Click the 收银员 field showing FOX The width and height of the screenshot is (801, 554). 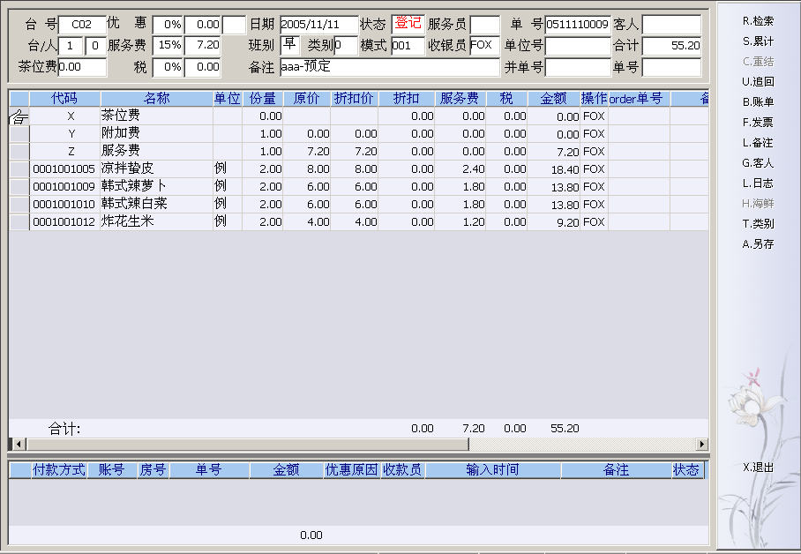click(484, 46)
